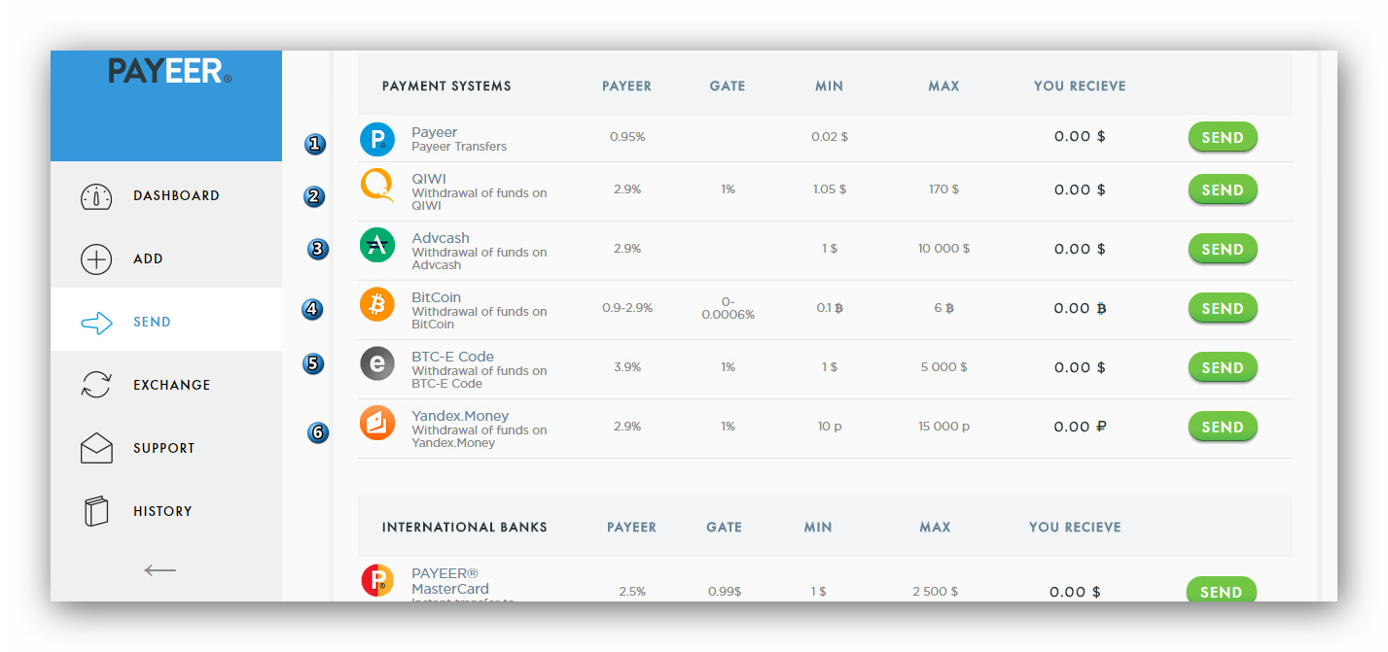The height and width of the screenshot is (652, 1388).
Task: Click the BTC-E Code grey icon
Action: tap(377, 363)
